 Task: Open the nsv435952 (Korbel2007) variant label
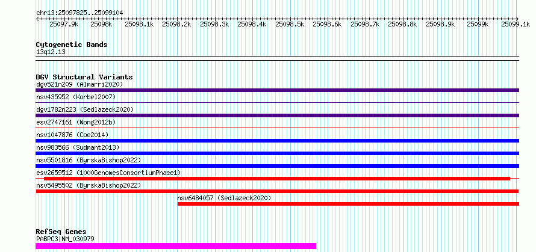(76, 97)
